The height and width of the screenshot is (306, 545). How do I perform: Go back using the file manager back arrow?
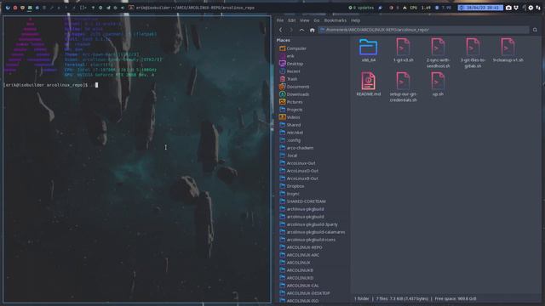click(281, 30)
